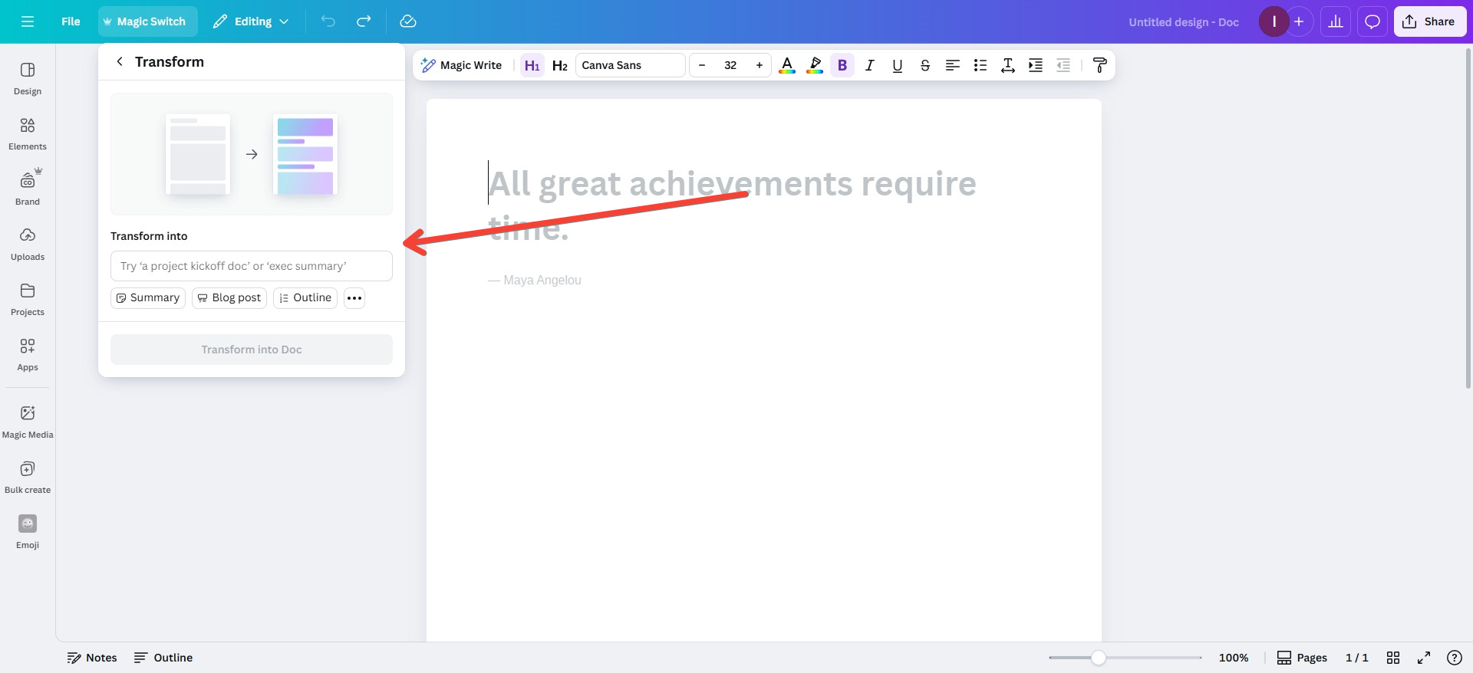Select the Blog post suggestion chip

(x=229, y=297)
